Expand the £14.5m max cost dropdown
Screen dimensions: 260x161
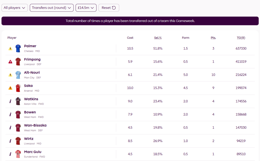pyautogui.click(x=86, y=8)
